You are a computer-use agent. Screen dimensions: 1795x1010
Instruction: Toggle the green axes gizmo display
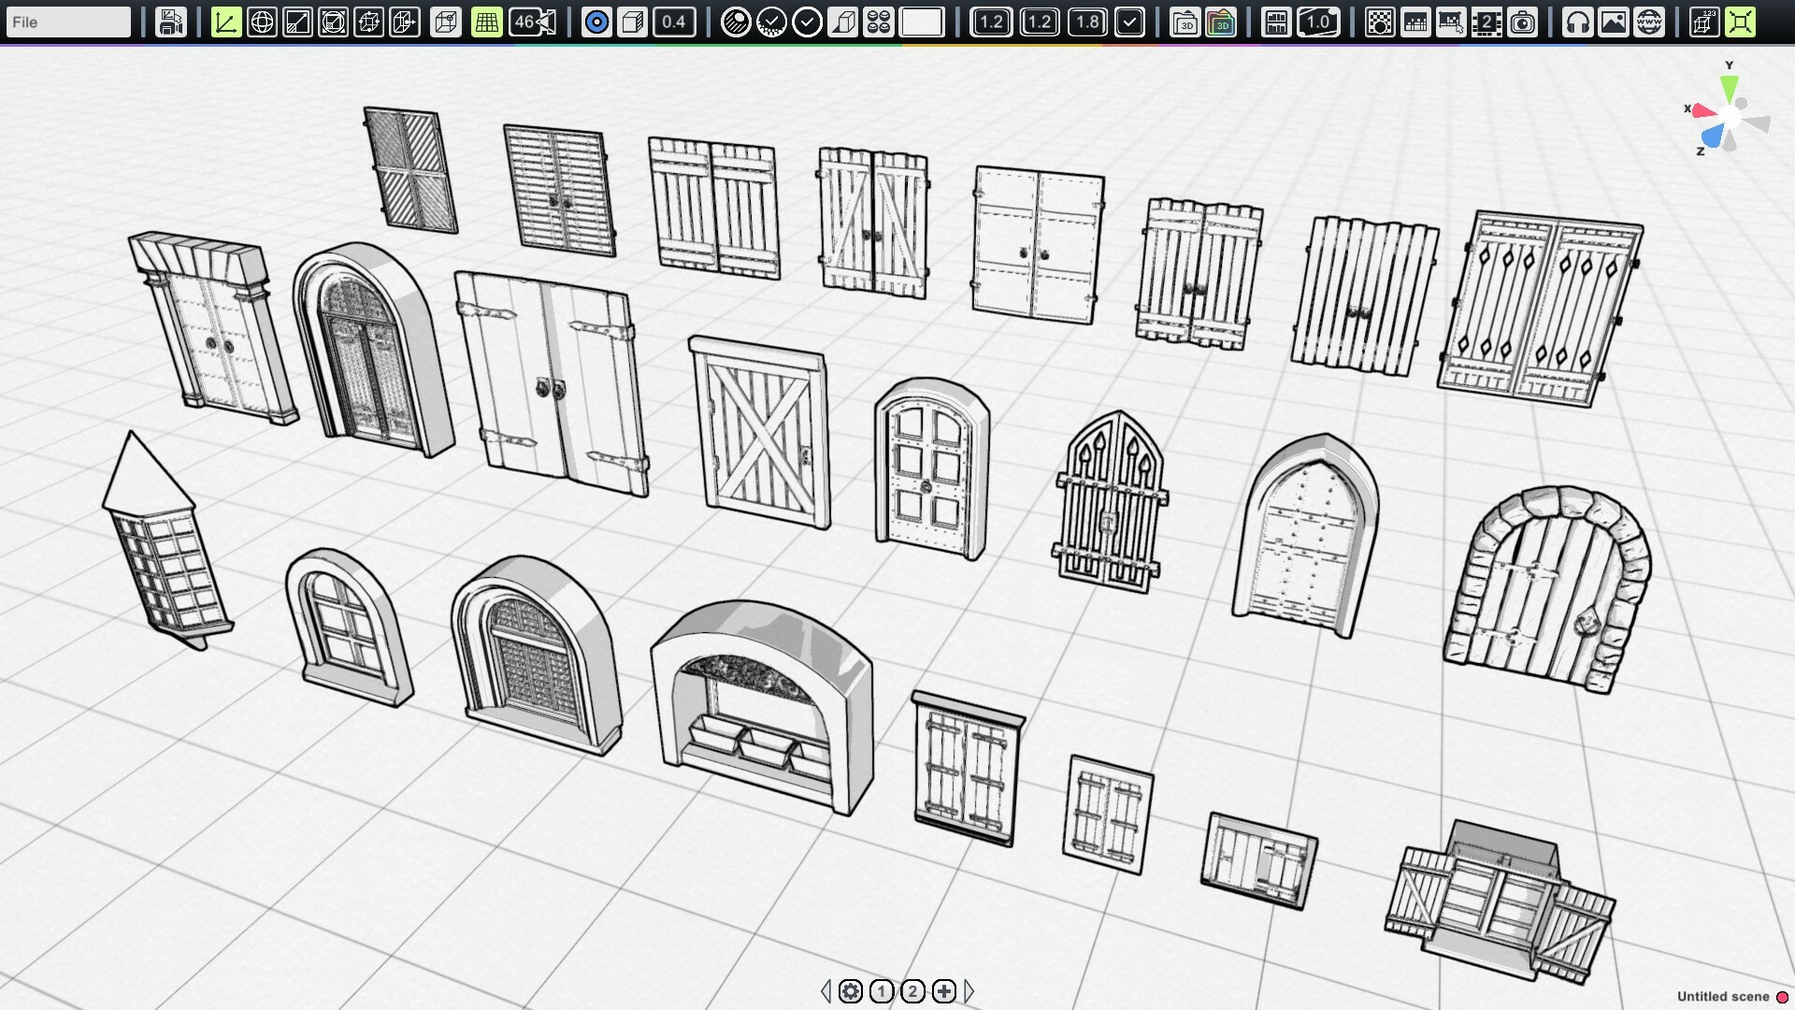pos(226,22)
